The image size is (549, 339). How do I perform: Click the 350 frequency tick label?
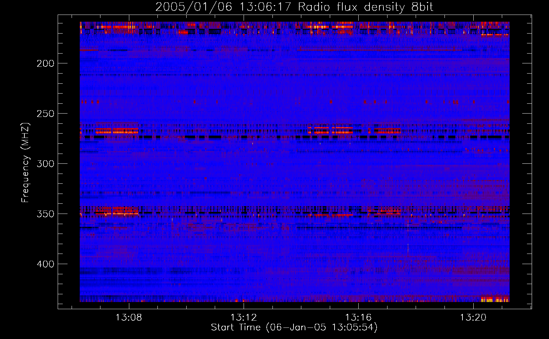tap(45, 214)
